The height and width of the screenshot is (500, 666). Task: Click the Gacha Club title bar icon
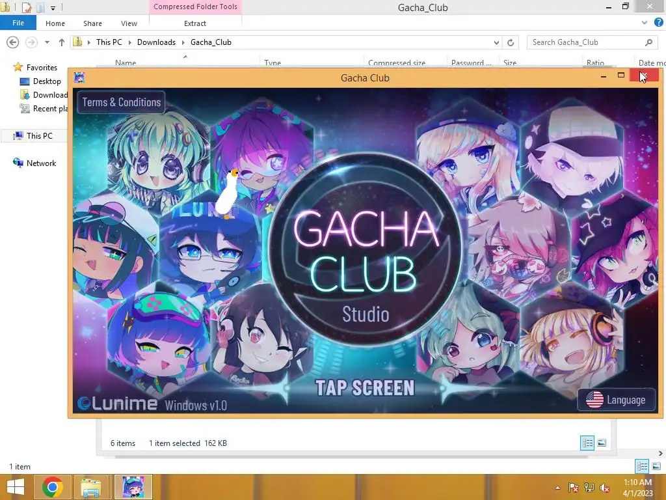click(x=79, y=77)
